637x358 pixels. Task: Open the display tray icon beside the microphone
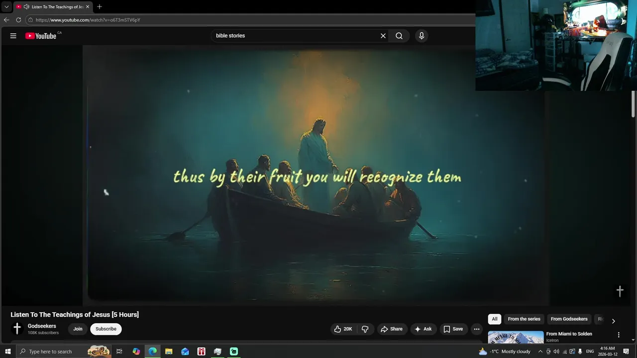tap(572, 352)
